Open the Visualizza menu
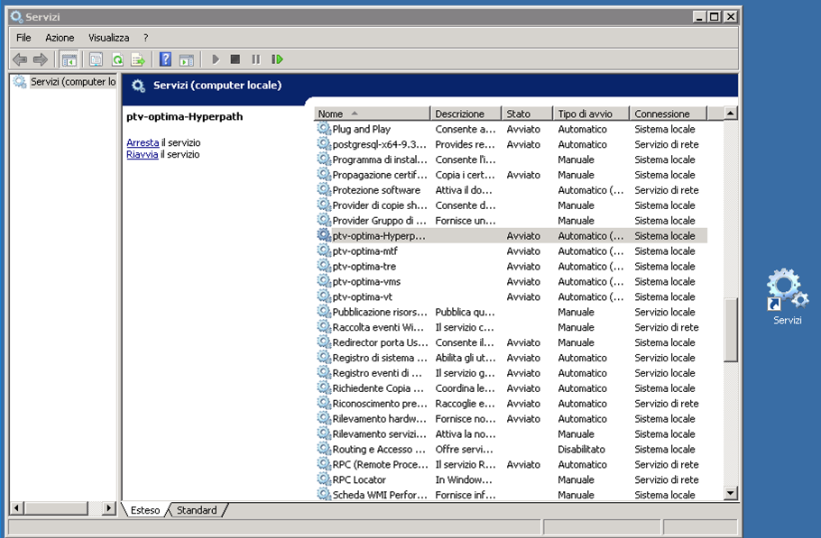This screenshot has height=538, width=821. pyautogui.click(x=108, y=38)
